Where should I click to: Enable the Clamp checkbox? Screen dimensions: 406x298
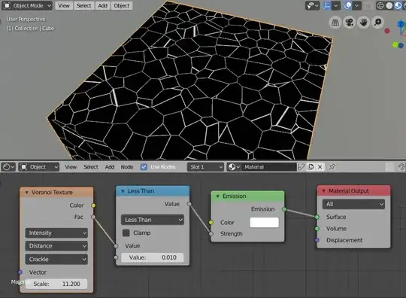click(x=126, y=233)
